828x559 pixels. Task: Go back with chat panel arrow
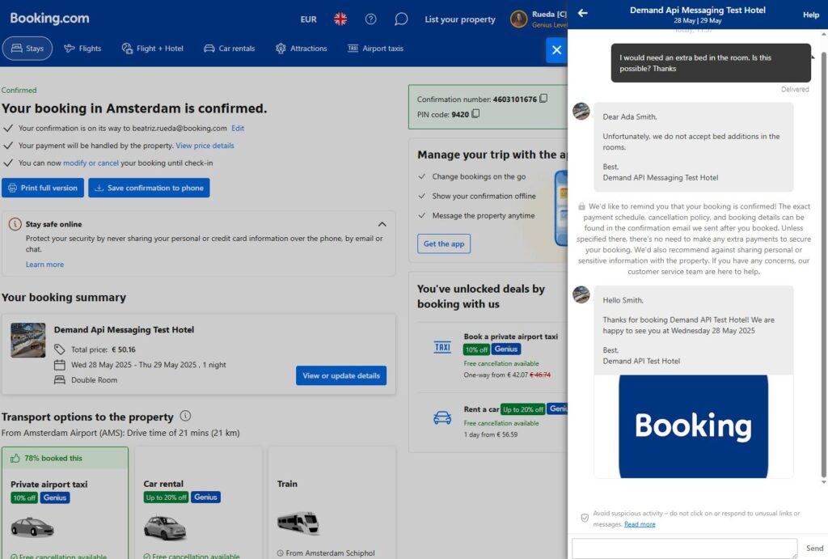(582, 13)
